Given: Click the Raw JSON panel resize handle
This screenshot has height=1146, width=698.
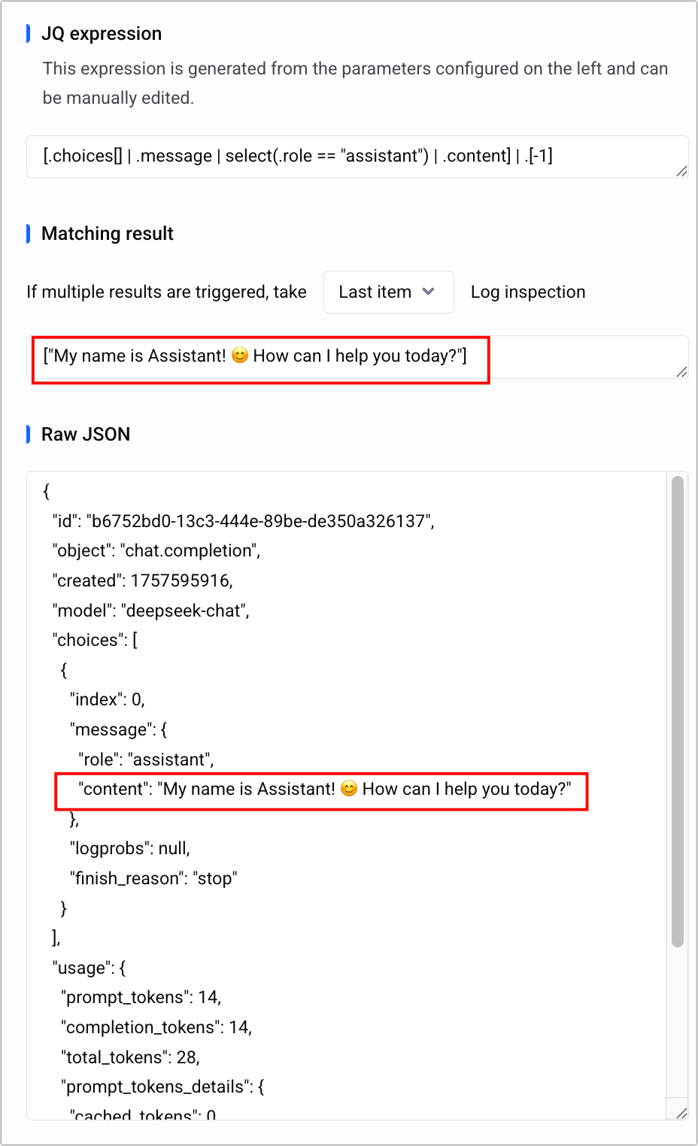Looking at the screenshot, I should tap(681, 1113).
